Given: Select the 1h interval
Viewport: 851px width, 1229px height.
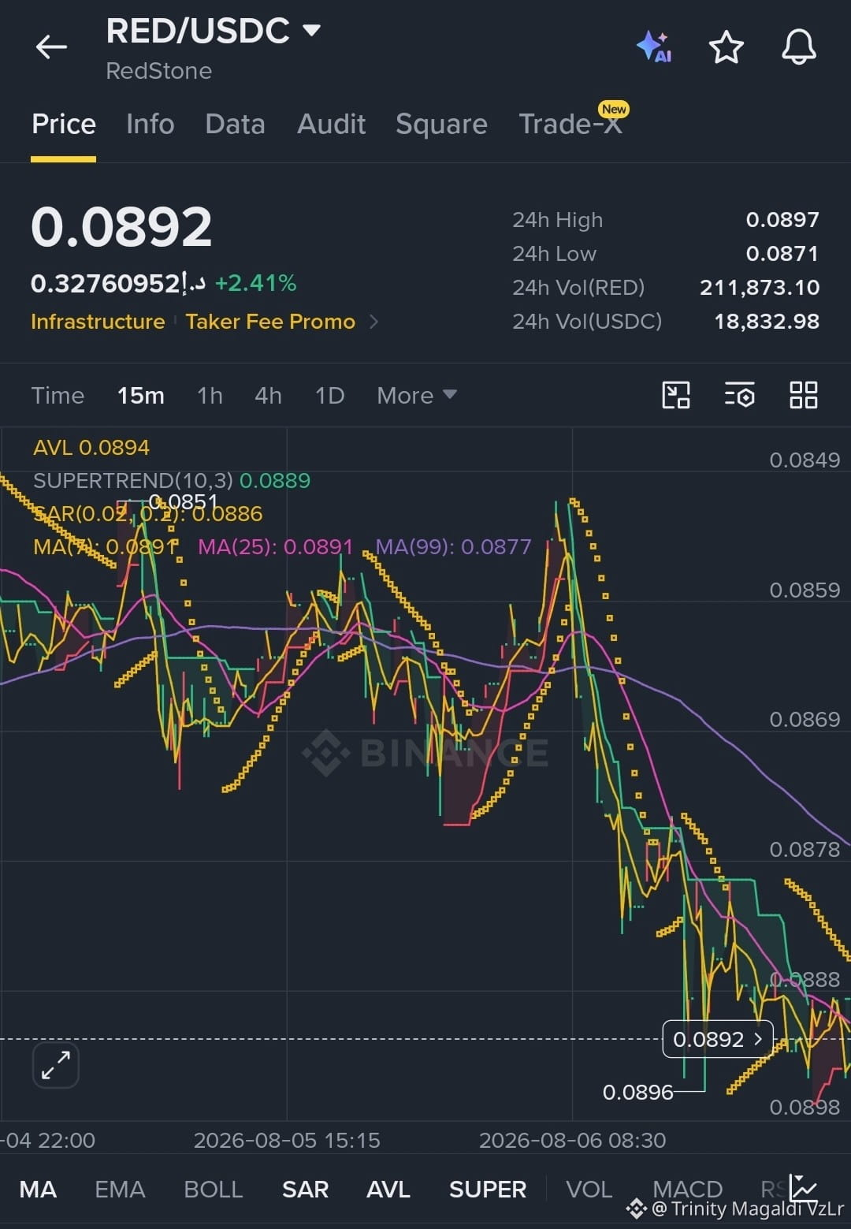Looking at the screenshot, I should click(x=210, y=395).
